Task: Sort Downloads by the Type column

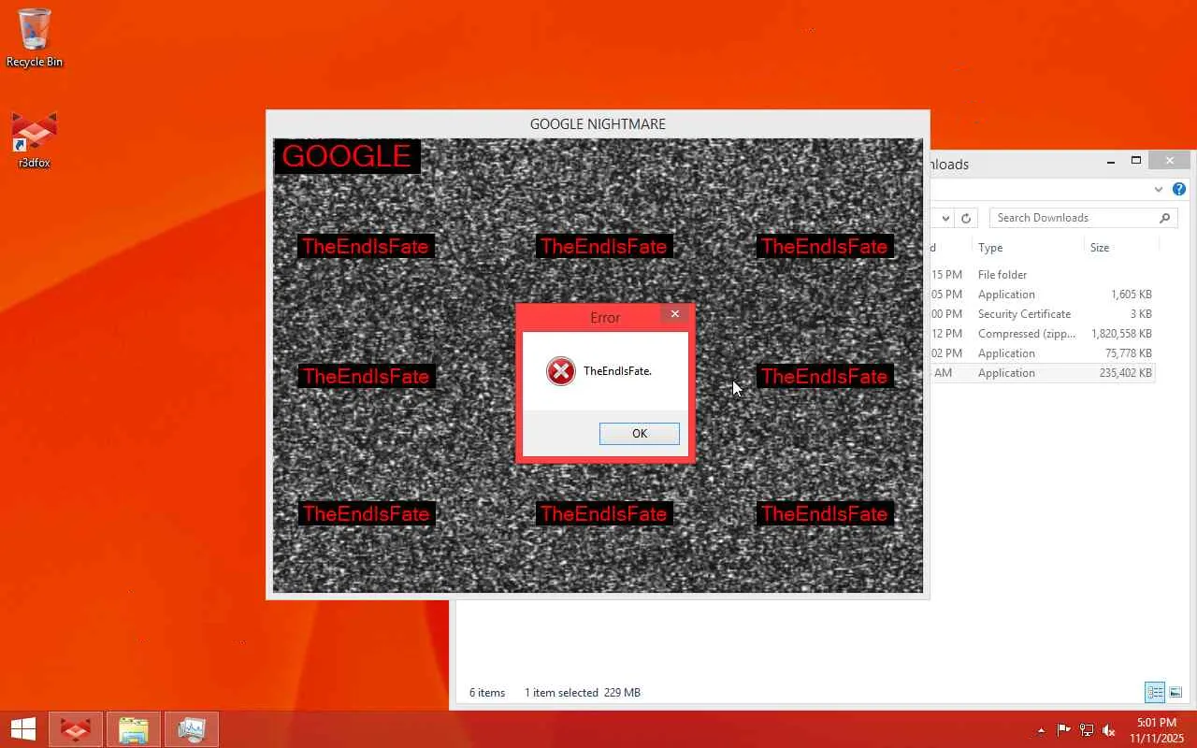Action: click(x=1028, y=248)
